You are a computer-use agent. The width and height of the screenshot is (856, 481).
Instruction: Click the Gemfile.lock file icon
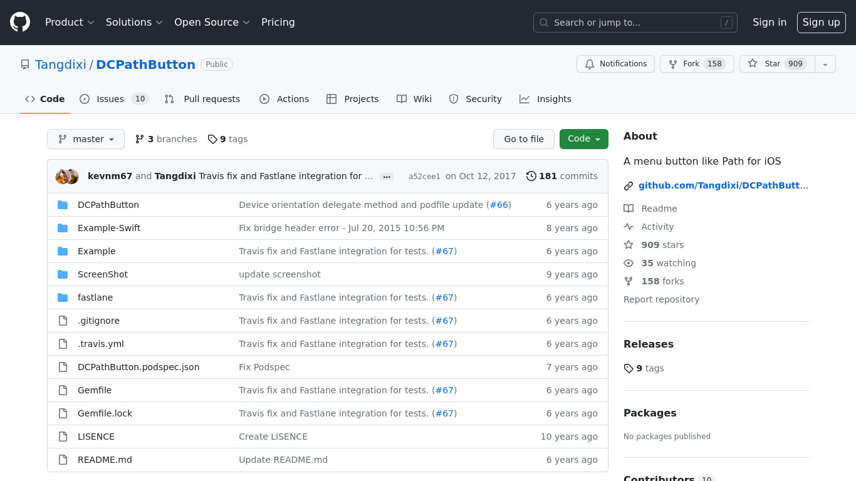coord(63,413)
